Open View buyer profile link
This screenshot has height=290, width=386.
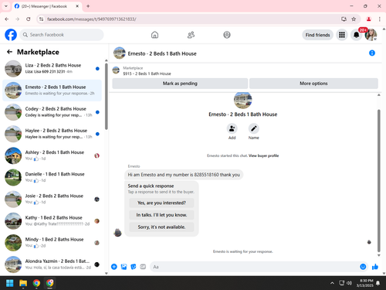(x=263, y=155)
